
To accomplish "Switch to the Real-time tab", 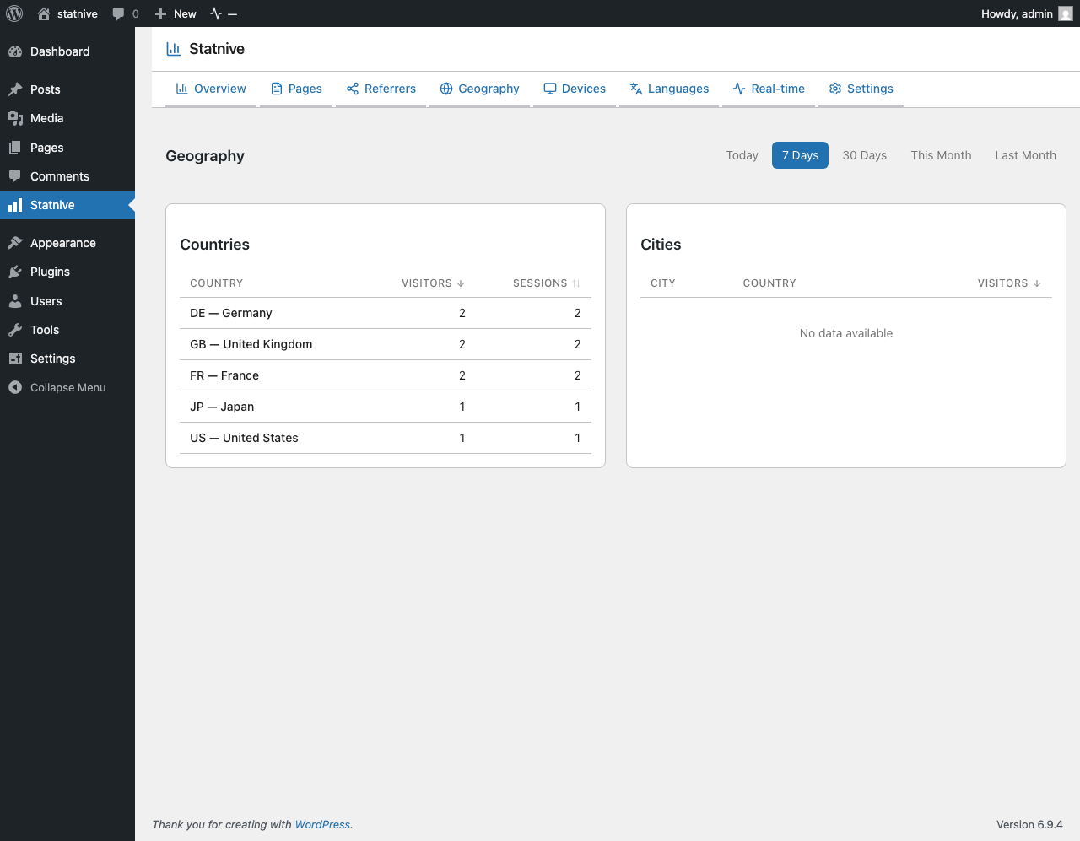I will [768, 89].
